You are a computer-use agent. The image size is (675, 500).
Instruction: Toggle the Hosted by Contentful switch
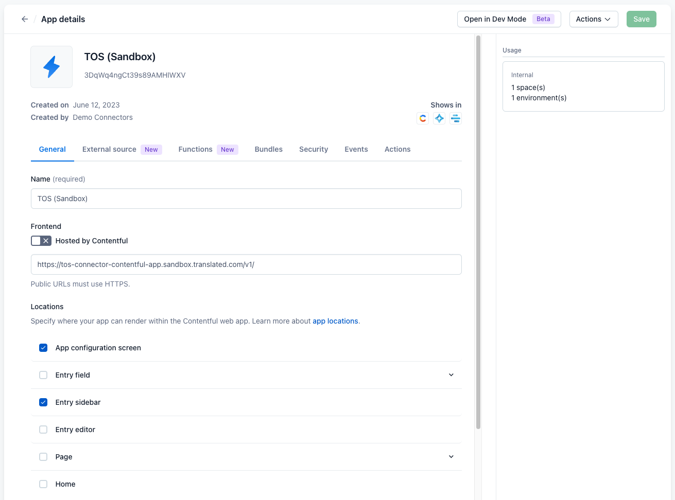(41, 241)
